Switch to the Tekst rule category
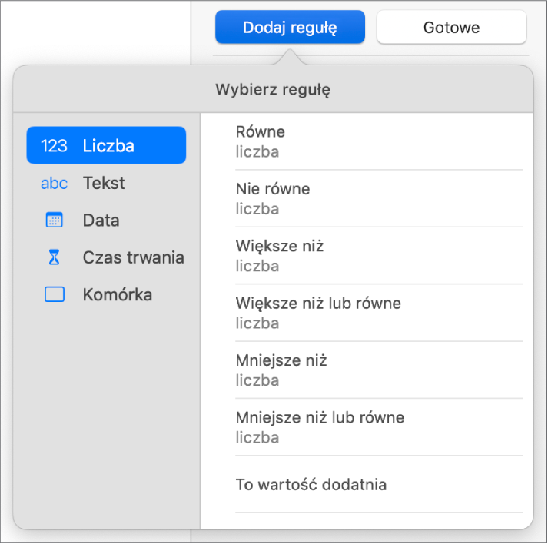The image size is (548, 544). point(106,183)
